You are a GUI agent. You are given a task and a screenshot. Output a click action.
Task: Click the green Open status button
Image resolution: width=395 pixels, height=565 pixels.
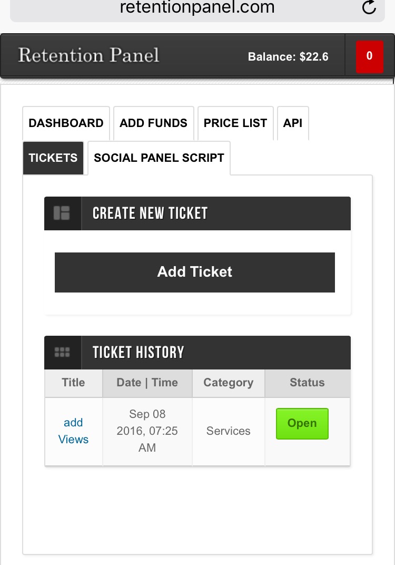click(302, 423)
